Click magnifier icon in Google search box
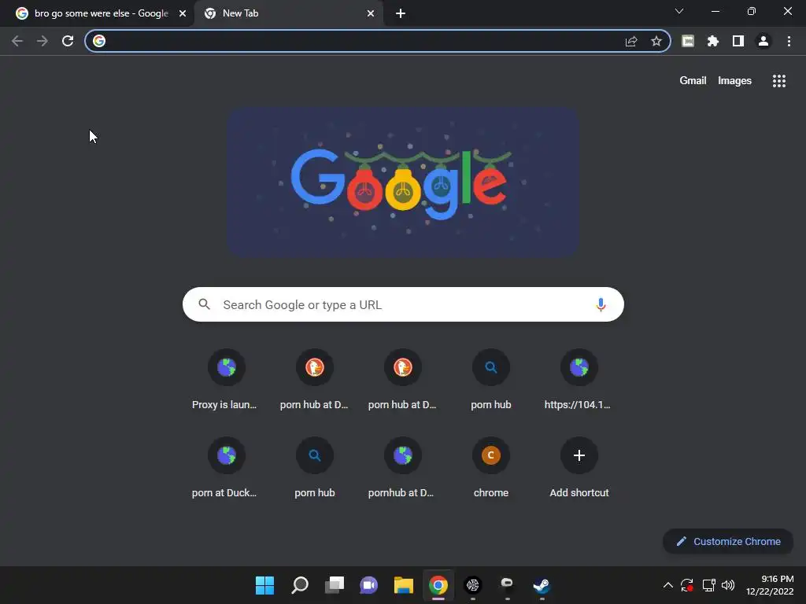The height and width of the screenshot is (604, 806). pyautogui.click(x=204, y=304)
